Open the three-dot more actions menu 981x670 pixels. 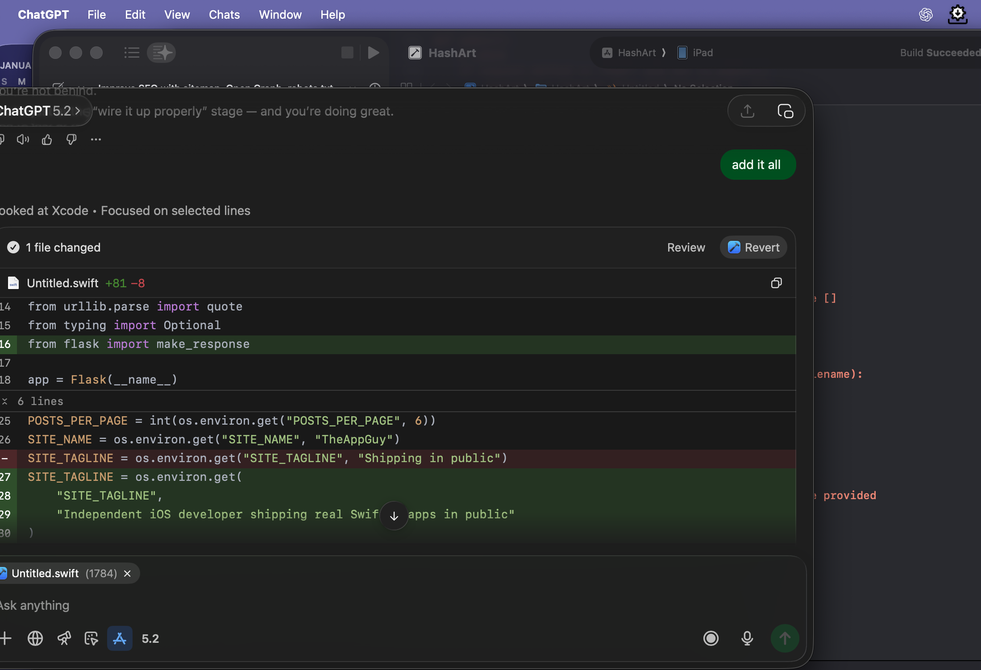point(96,140)
